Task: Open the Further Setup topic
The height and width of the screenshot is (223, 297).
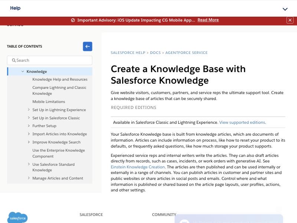Action: (x=44, y=126)
